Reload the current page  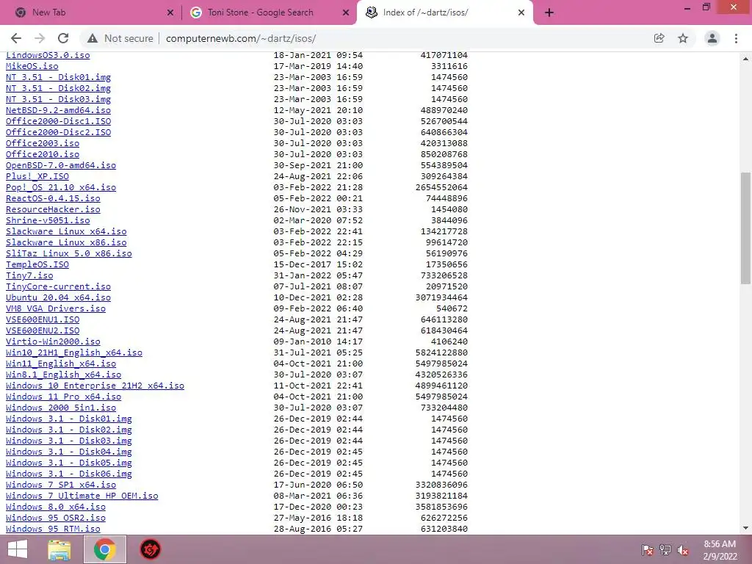point(63,38)
